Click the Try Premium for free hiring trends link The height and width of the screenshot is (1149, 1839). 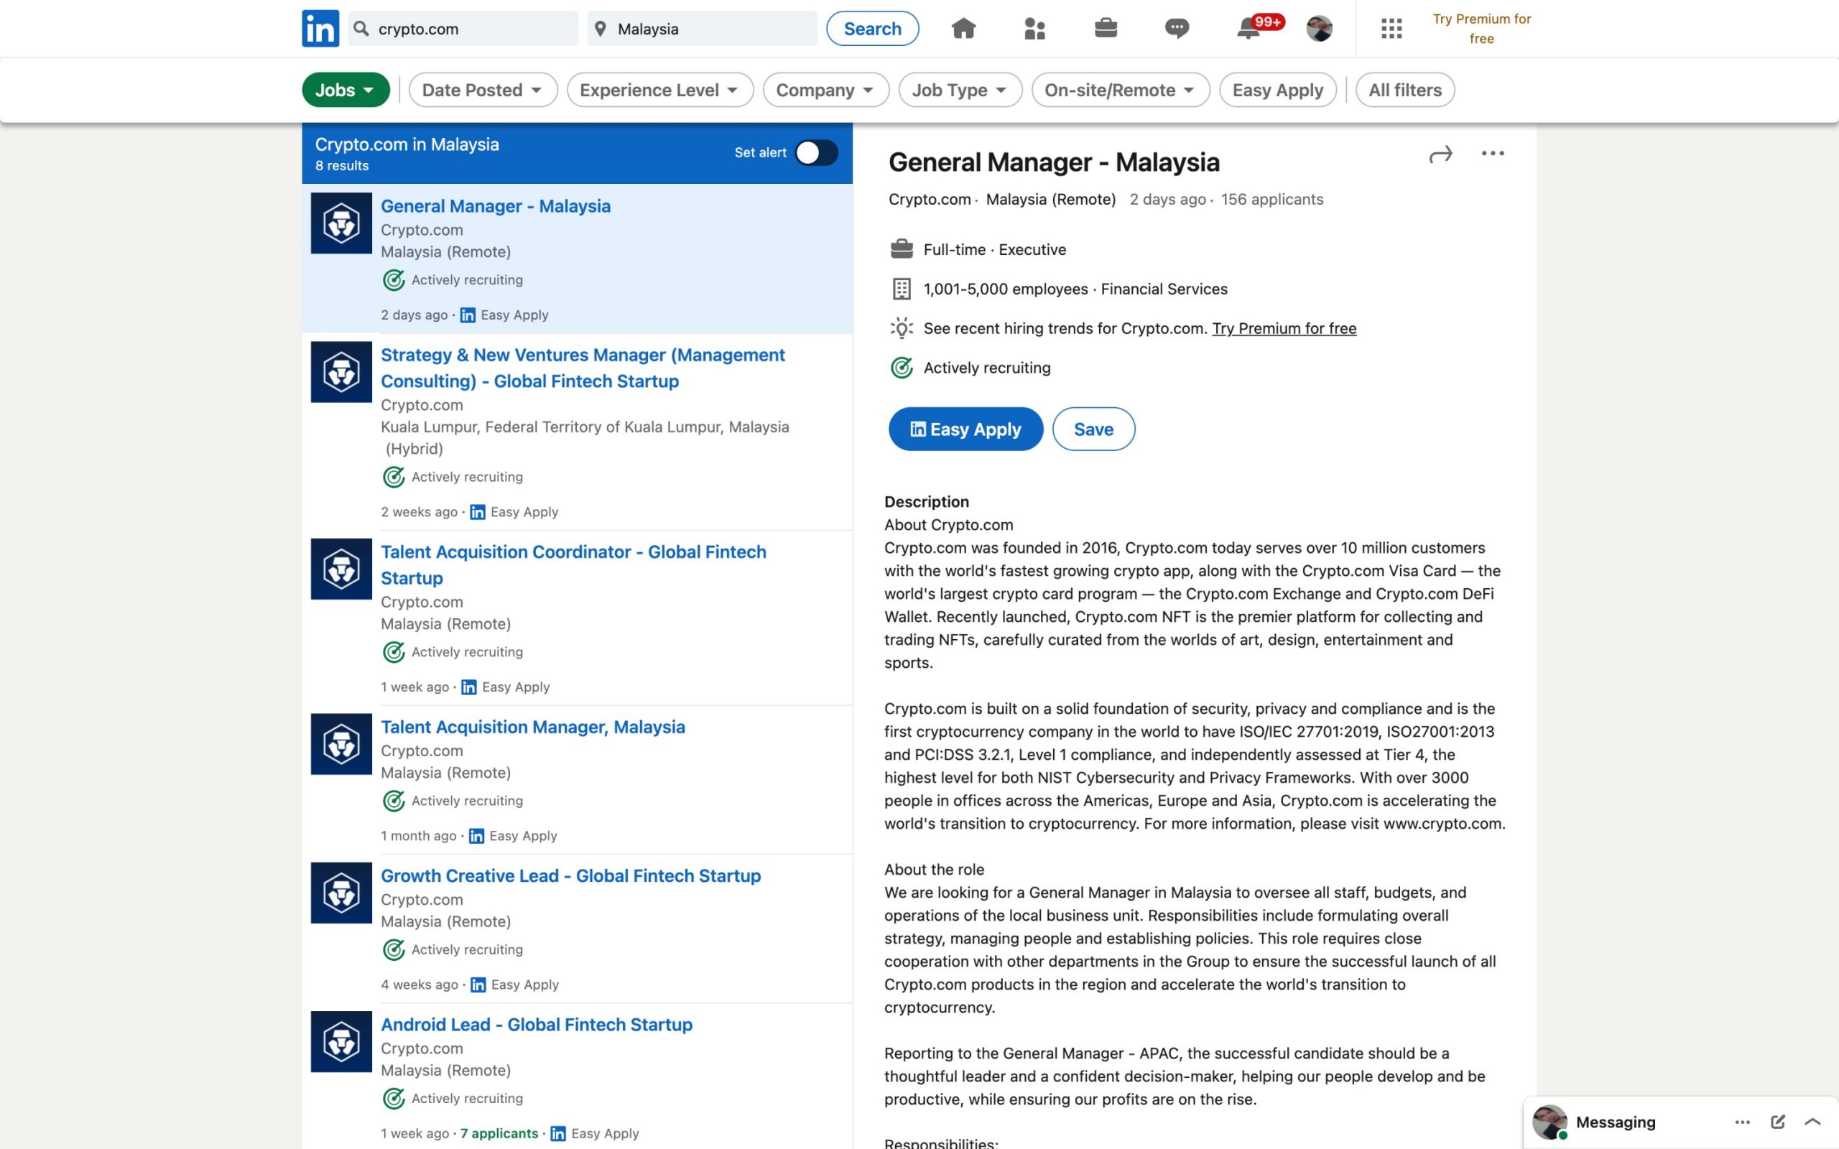coord(1284,328)
